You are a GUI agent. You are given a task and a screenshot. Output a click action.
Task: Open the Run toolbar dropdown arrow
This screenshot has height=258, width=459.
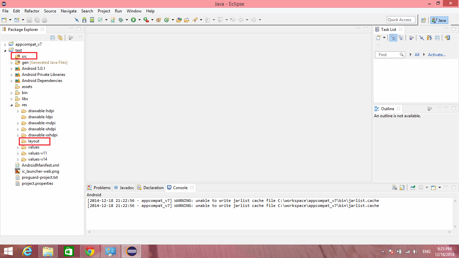[139, 20]
